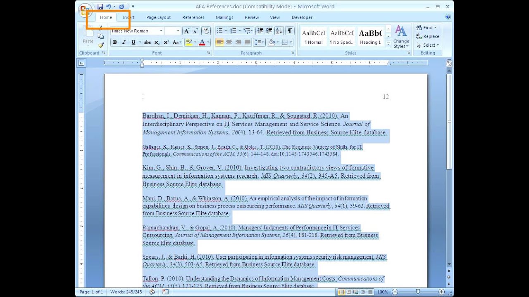Open the font size dropdown
This screenshot has width=529, height=297.
[178, 31]
